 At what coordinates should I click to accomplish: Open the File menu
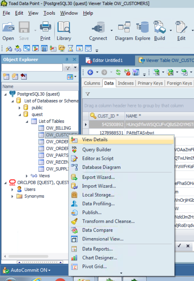6,13
